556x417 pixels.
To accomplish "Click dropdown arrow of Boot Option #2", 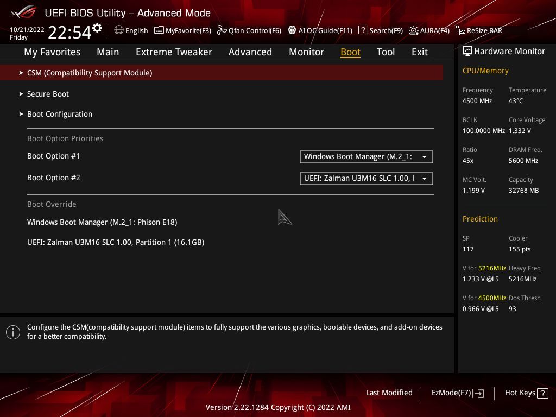I will click(424, 178).
